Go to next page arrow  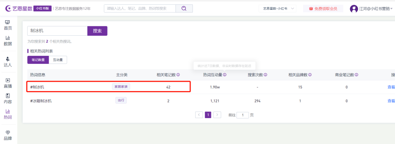217,115
